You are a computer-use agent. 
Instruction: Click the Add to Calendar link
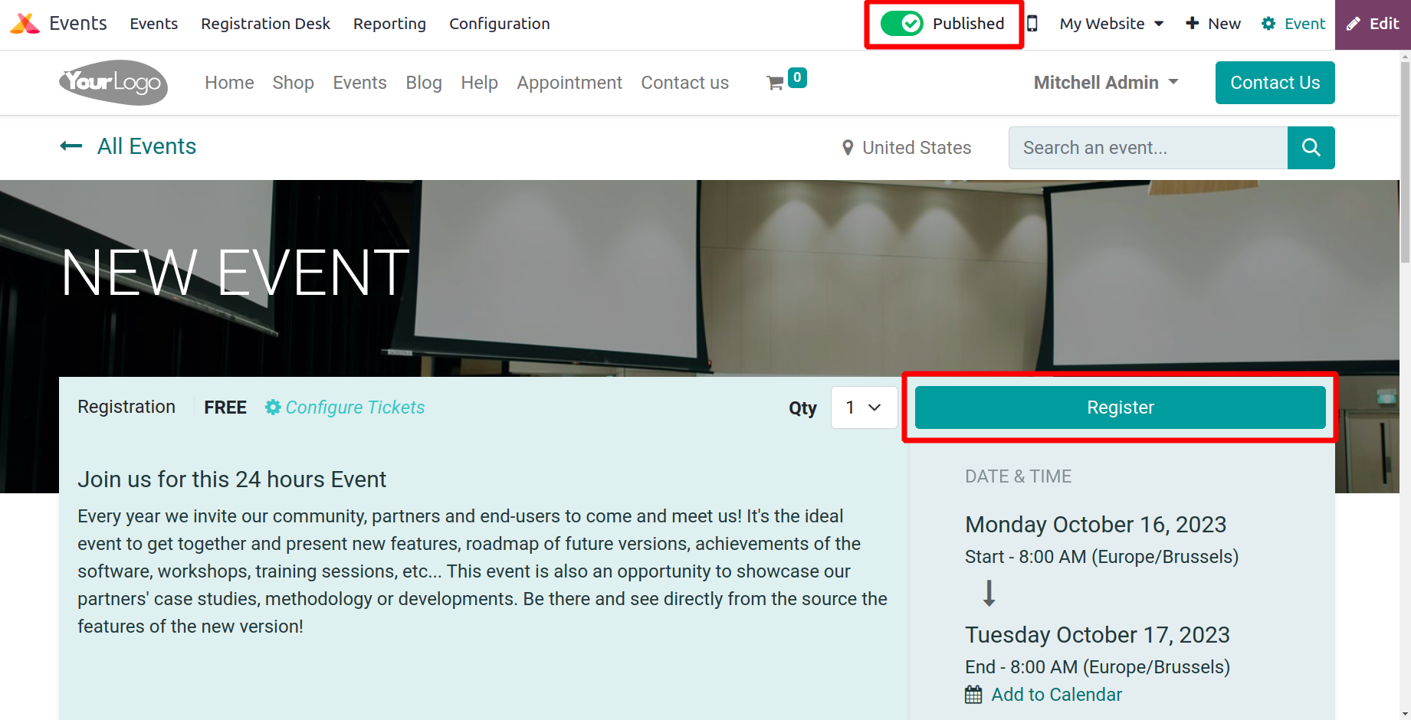(1056, 695)
